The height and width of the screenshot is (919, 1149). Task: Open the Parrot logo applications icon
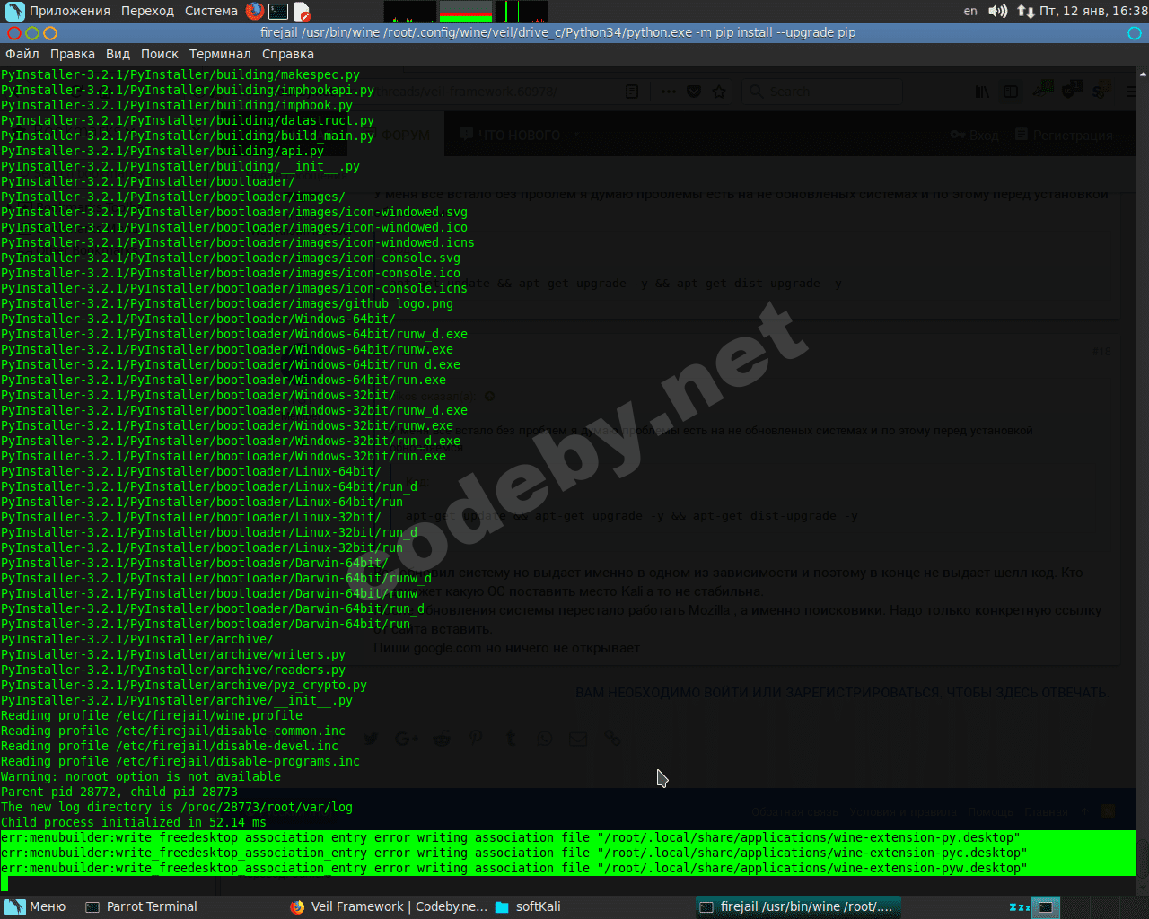tap(14, 11)
